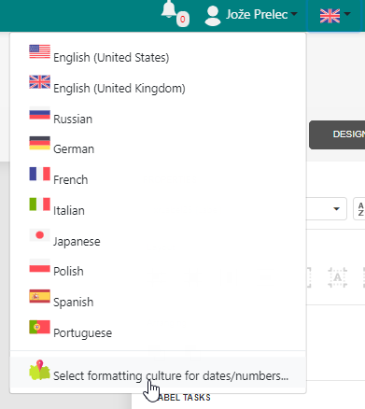Set the language to Portuguese
The width and height of the screenshot is (365, 409).
(158, 328)
